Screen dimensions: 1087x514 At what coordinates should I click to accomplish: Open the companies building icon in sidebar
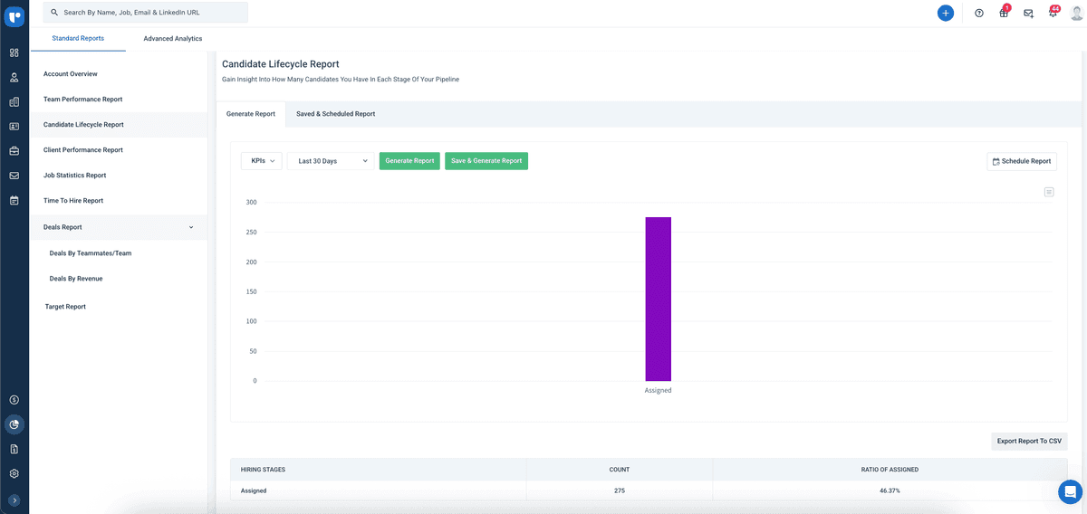(14, 101)
